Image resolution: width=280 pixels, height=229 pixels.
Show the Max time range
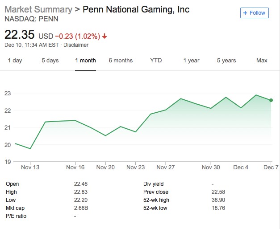coord(262,61)
